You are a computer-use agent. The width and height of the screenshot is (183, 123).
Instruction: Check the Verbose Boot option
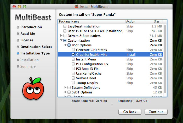tap(73, 78)
